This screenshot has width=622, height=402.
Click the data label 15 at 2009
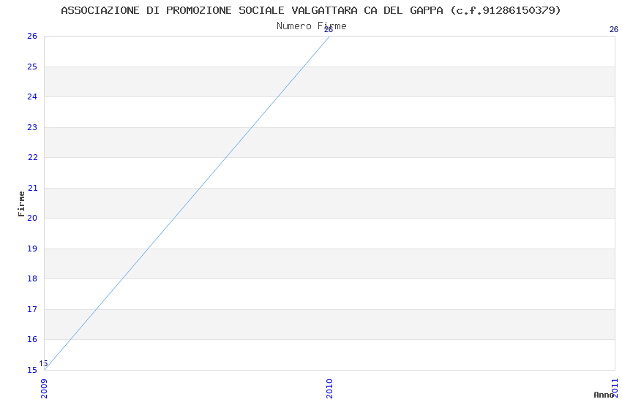43,363
